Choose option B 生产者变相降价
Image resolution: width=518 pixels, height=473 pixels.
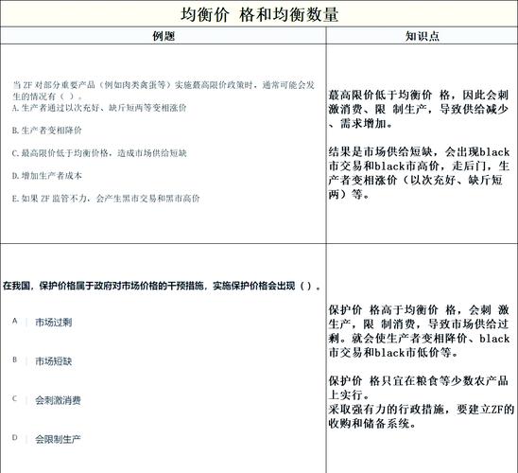tap(47, 131)
